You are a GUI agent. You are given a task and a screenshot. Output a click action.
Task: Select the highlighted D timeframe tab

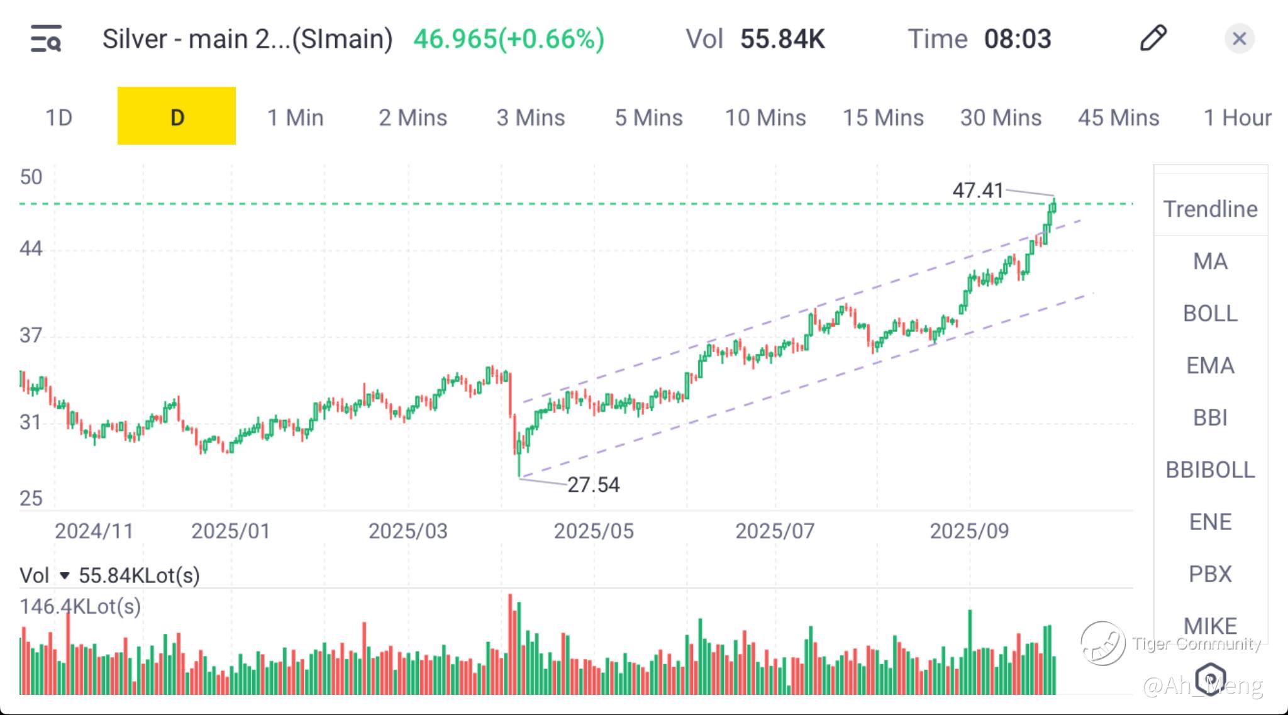coord(177,116)
